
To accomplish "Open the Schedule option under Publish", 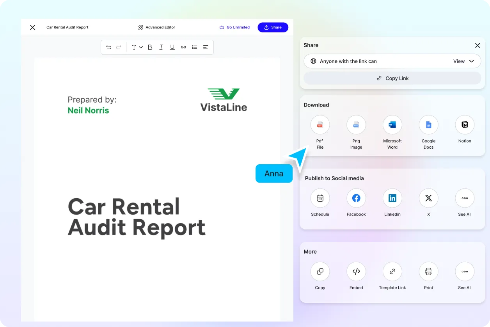I will point(320,198).
